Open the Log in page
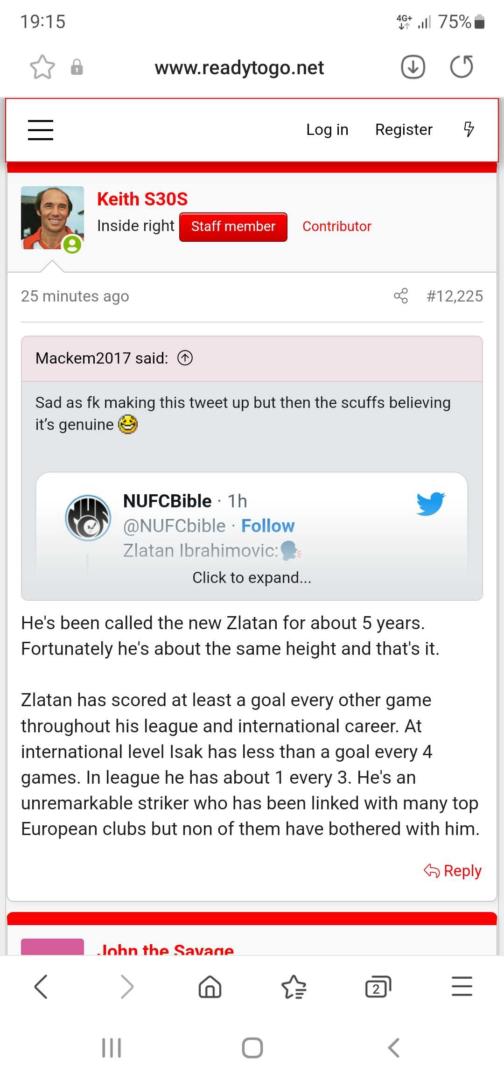The height and width of the screenshot is (1081, 504). [327, 130]
